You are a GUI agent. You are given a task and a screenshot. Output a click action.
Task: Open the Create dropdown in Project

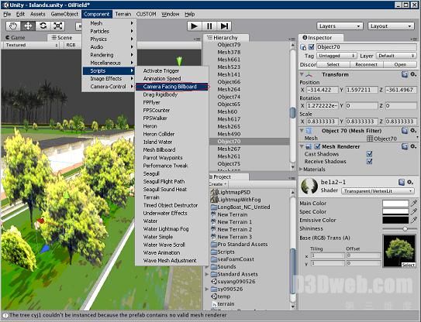[218, 184]
